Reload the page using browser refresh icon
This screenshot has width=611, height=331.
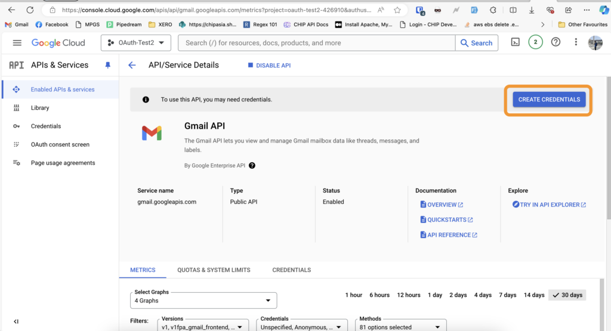(x=30, y=10)
